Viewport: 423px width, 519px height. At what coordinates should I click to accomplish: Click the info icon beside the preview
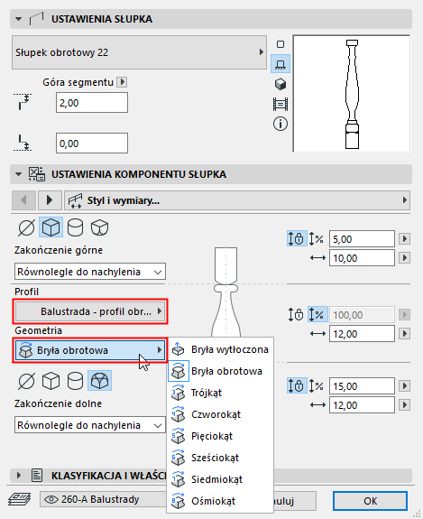click(x=280, y=125)
